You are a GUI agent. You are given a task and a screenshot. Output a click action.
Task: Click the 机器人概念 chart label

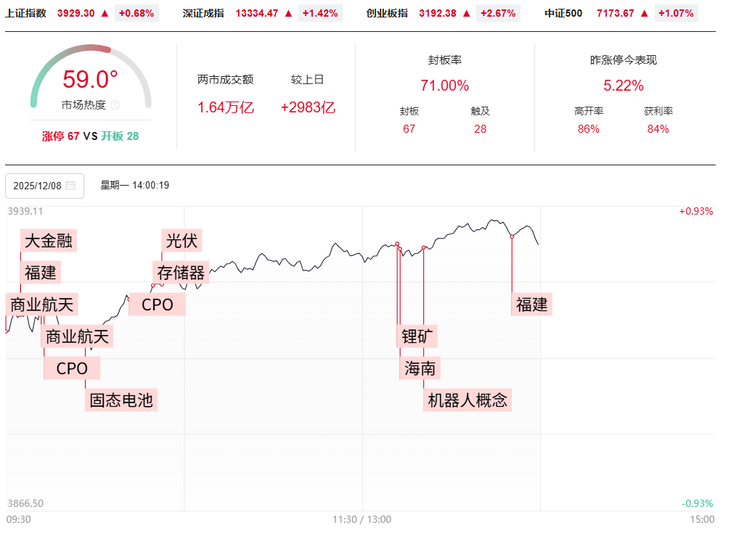(467, 400)
